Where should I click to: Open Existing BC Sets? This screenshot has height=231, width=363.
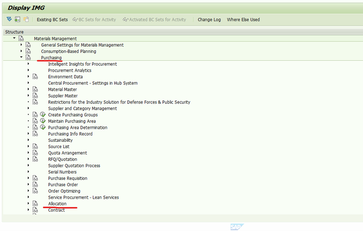coord(52,20)
